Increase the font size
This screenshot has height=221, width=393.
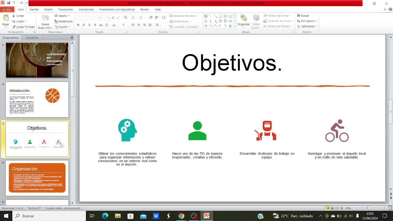point(113,17)
